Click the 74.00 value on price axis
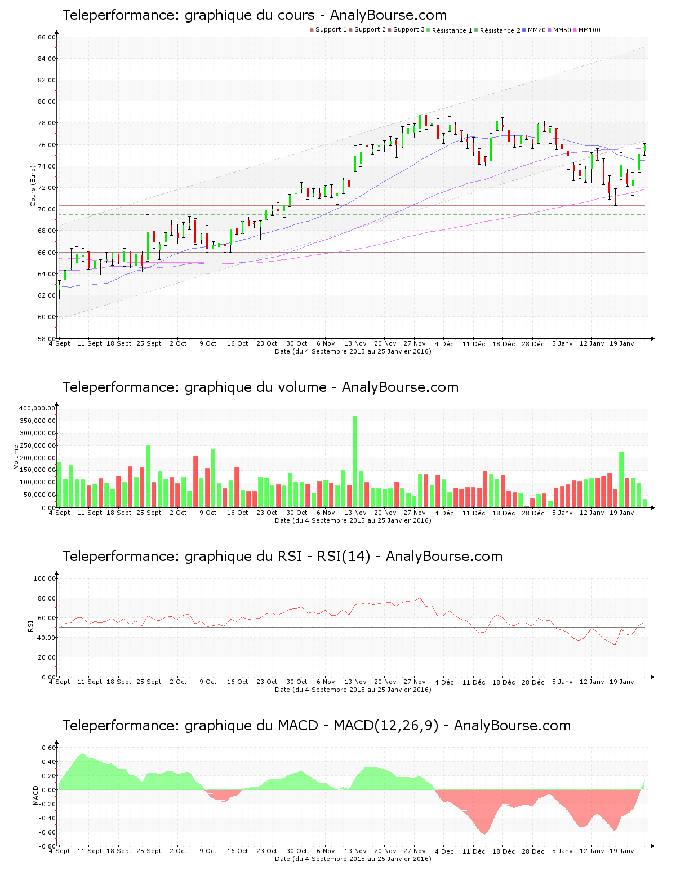The image size is (676, 874). (x=47, y=166)
